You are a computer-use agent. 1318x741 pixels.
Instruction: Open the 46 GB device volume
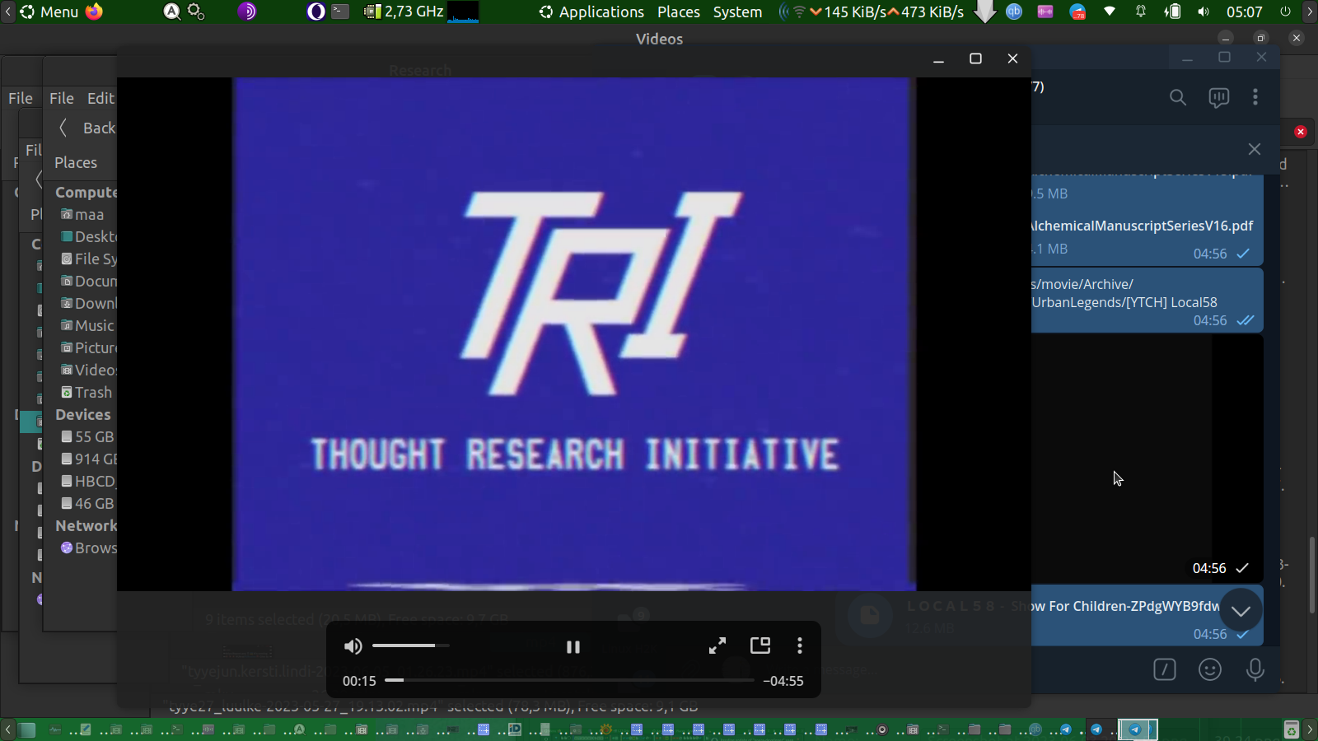(x=87, y=504)
